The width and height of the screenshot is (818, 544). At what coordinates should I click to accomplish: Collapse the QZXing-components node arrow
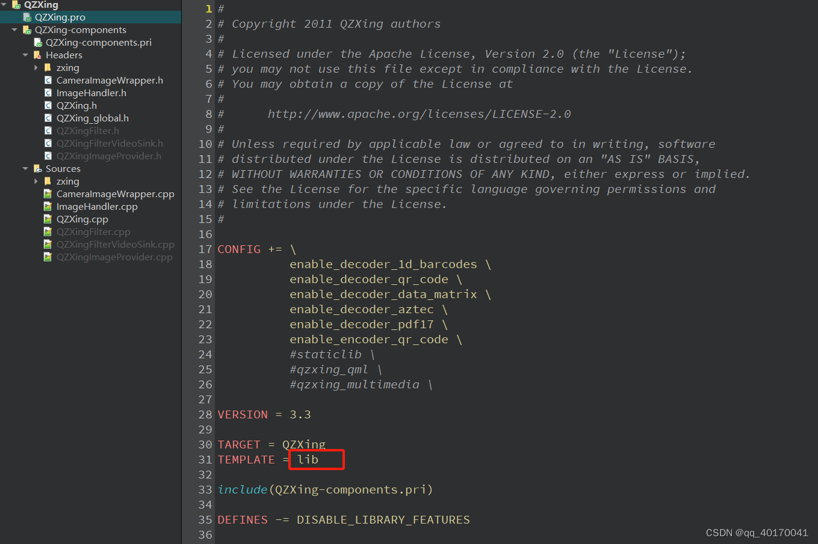click(14, 29)
